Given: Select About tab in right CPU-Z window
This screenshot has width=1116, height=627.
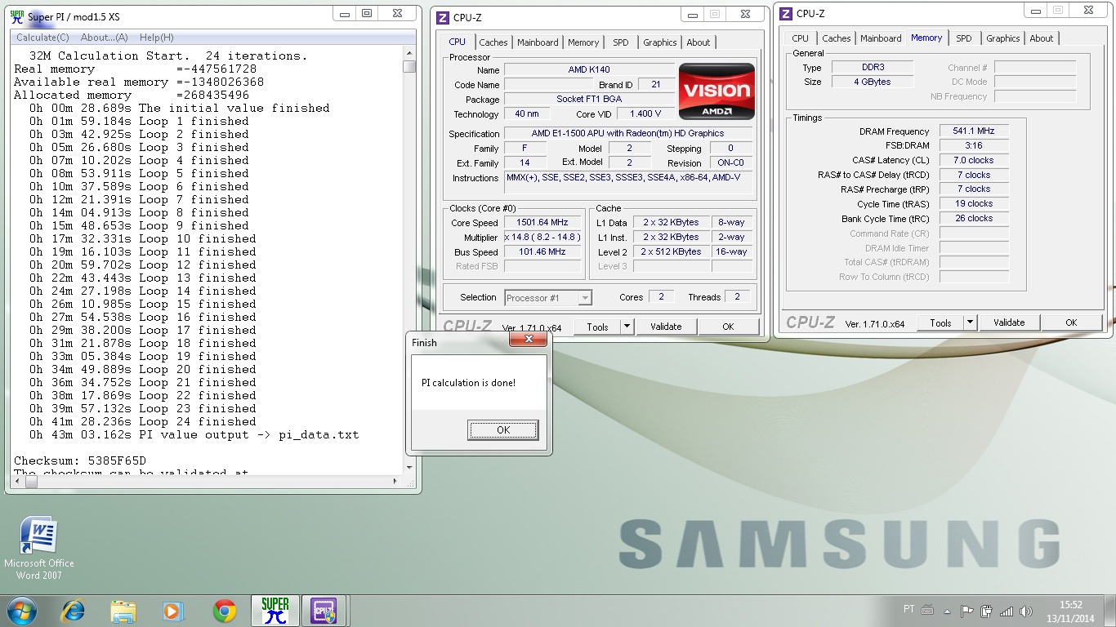Looking at the screenshot, I should tap(1042, 38).
